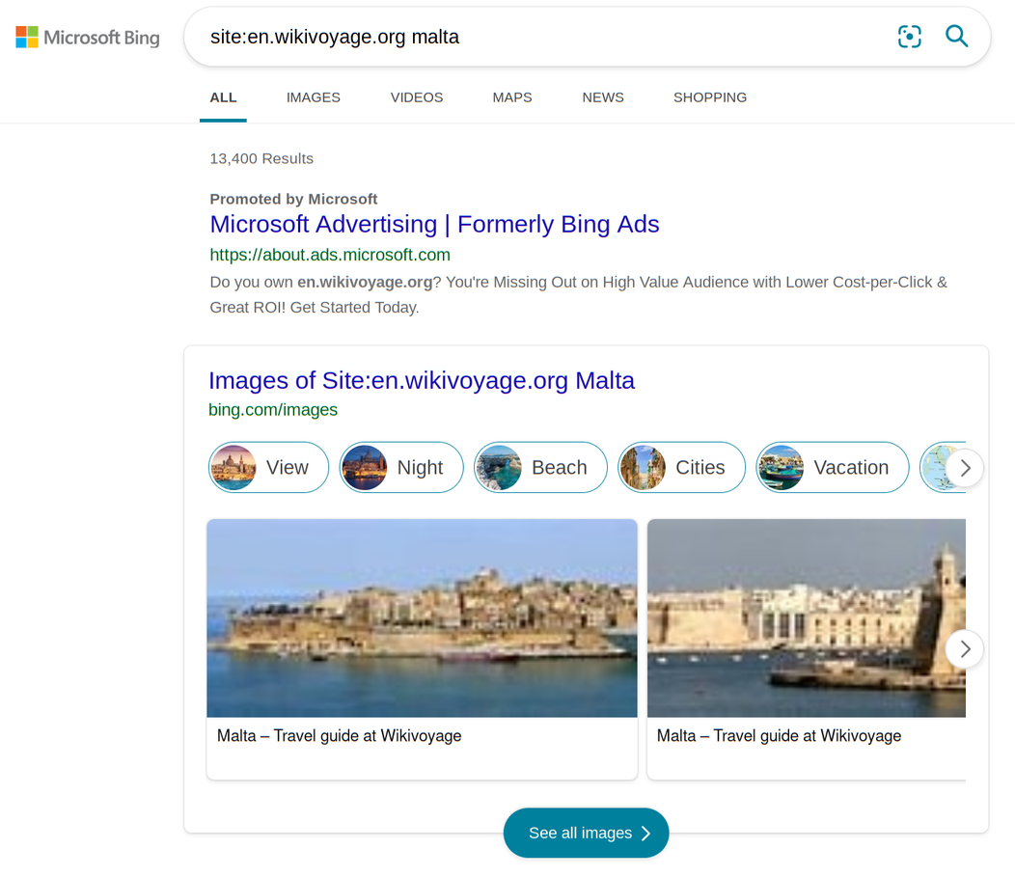
Task: Click the Microsoft Bing logo
Action: tap(88, 38)
